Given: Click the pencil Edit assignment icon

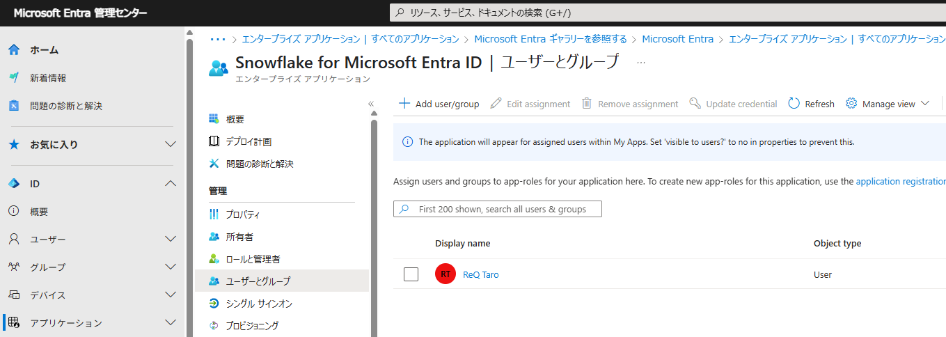Looking at the screenshot, I should (x=496, y=104).
